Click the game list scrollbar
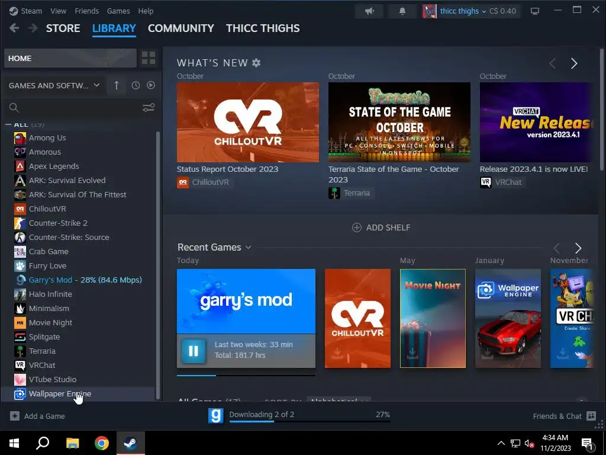Image resolution: width=606 pixels, height=455 pixels. click(x=157, y=265)
